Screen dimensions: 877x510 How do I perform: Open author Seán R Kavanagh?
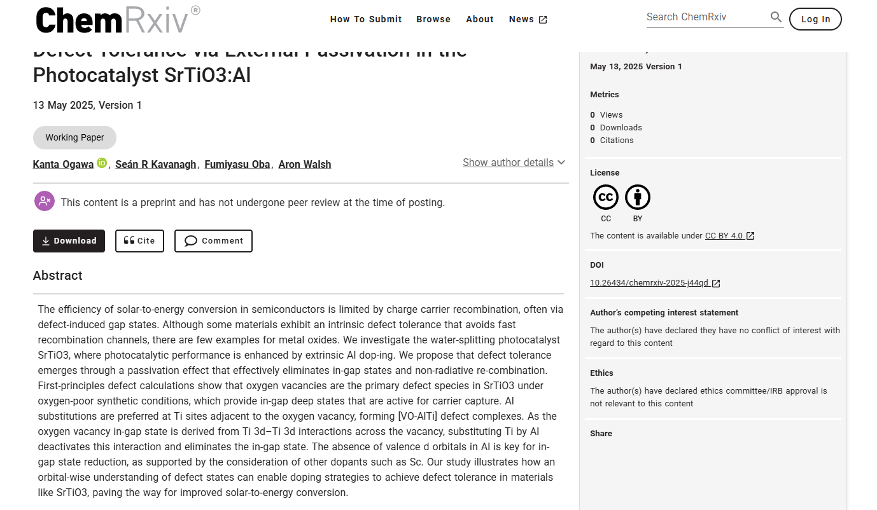click(156, 164)
